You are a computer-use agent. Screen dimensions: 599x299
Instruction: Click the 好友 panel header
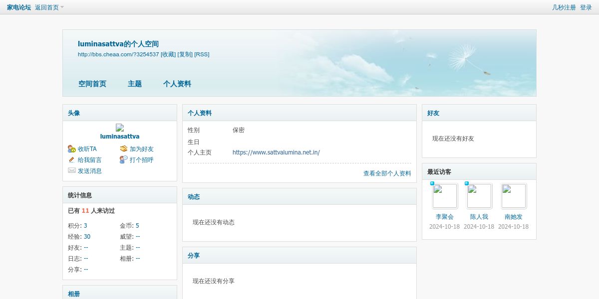[x=479, y=113]
